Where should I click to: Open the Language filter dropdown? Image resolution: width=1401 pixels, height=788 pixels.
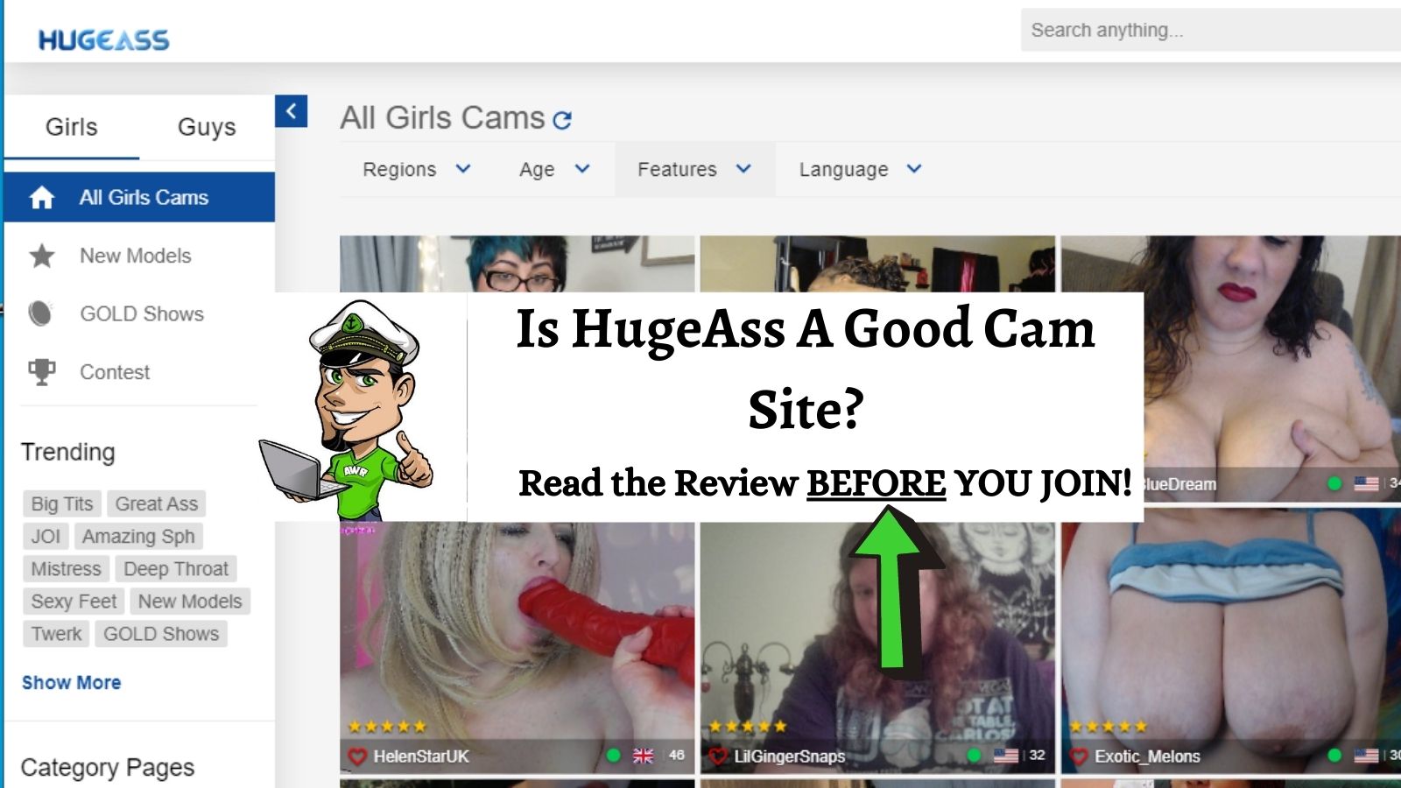860,169
